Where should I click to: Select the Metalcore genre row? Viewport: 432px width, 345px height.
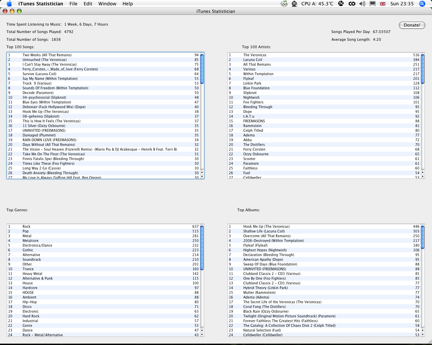tap(104, 241)
